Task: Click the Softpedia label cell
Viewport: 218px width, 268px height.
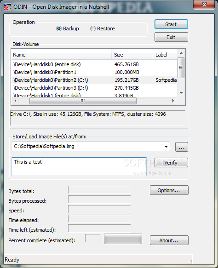Action: point(166,80)
